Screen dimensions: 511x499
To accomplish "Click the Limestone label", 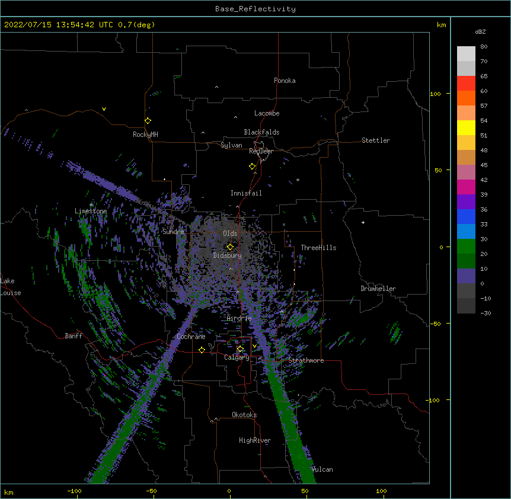I will [91, 211].
